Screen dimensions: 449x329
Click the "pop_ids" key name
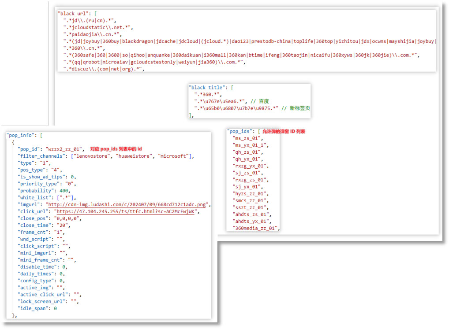pyautogui.click(x=240, y=131)
